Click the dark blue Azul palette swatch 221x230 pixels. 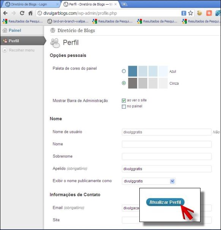click(x=133, y=71)
